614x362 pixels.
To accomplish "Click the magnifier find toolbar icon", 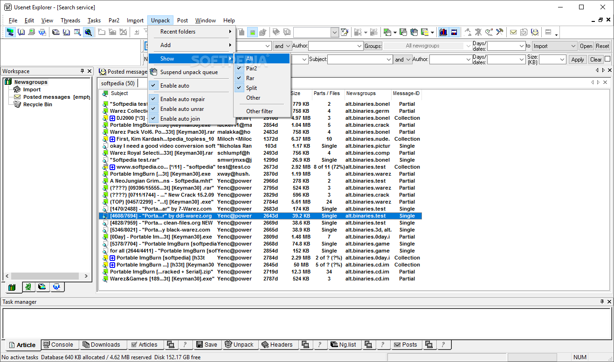I will (x=78, y=32).
